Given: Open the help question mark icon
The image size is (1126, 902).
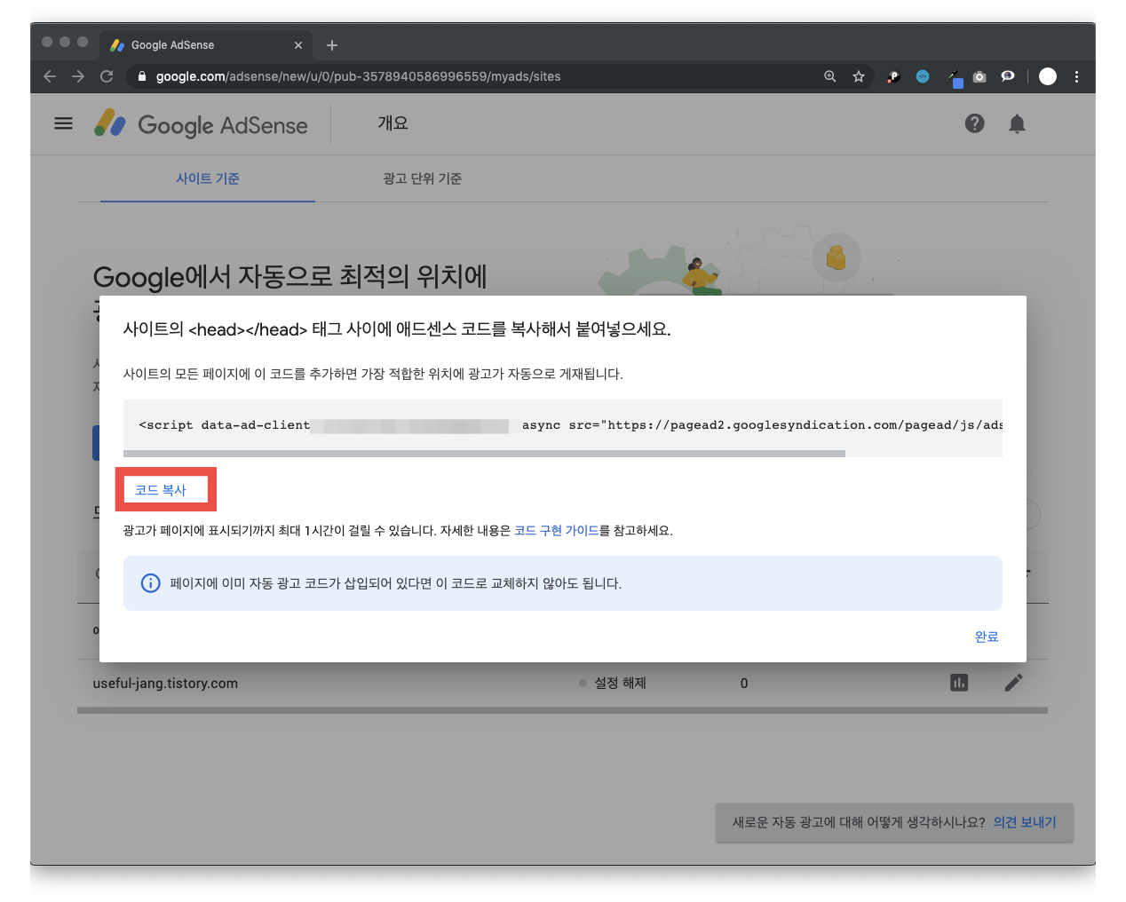Looking at the screenshot, I should click(x=975, y=123).
